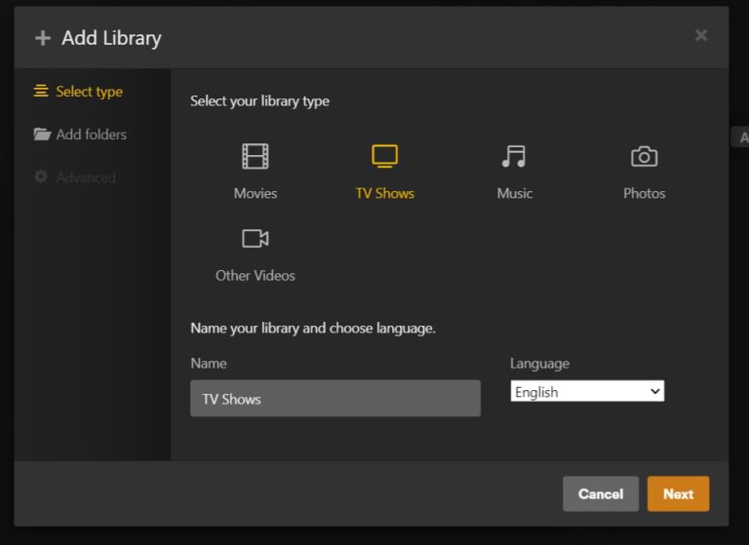Switch to the Select type step
The height and width of the screenshot is (545, 749).
point(89,92)
